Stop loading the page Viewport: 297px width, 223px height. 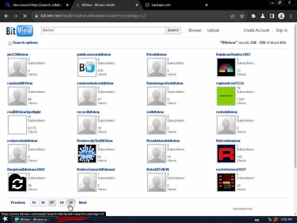(x=25, y=16)
